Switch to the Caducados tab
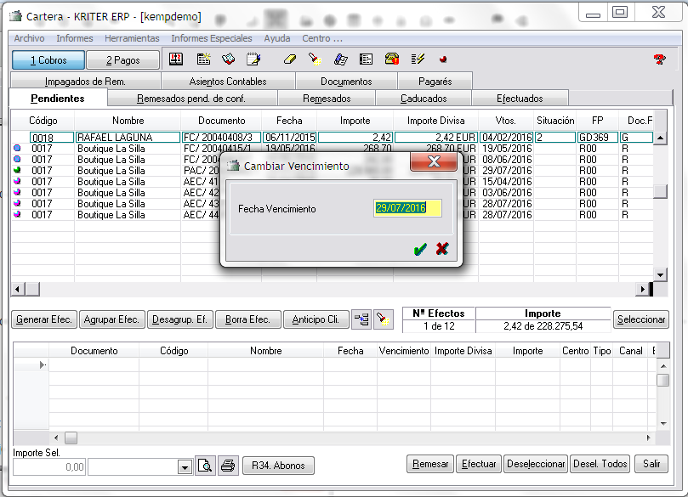The height and width of the screenshot is (497, 688). (424, 99)
